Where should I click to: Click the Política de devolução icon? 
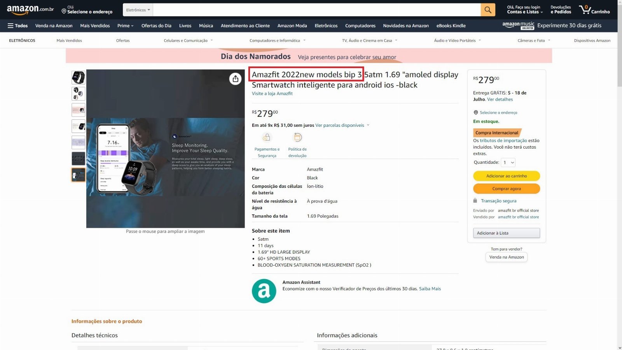tap(297, 137)
